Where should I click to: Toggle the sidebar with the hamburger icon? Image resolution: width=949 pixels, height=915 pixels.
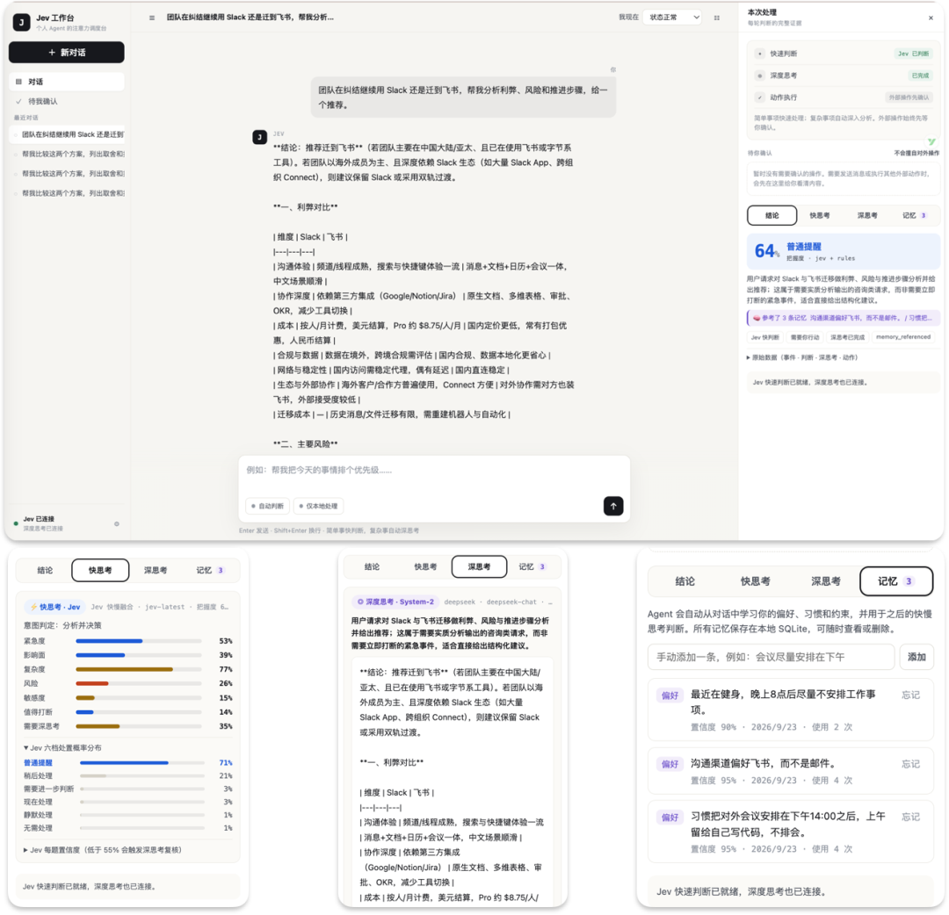point(152,18)
